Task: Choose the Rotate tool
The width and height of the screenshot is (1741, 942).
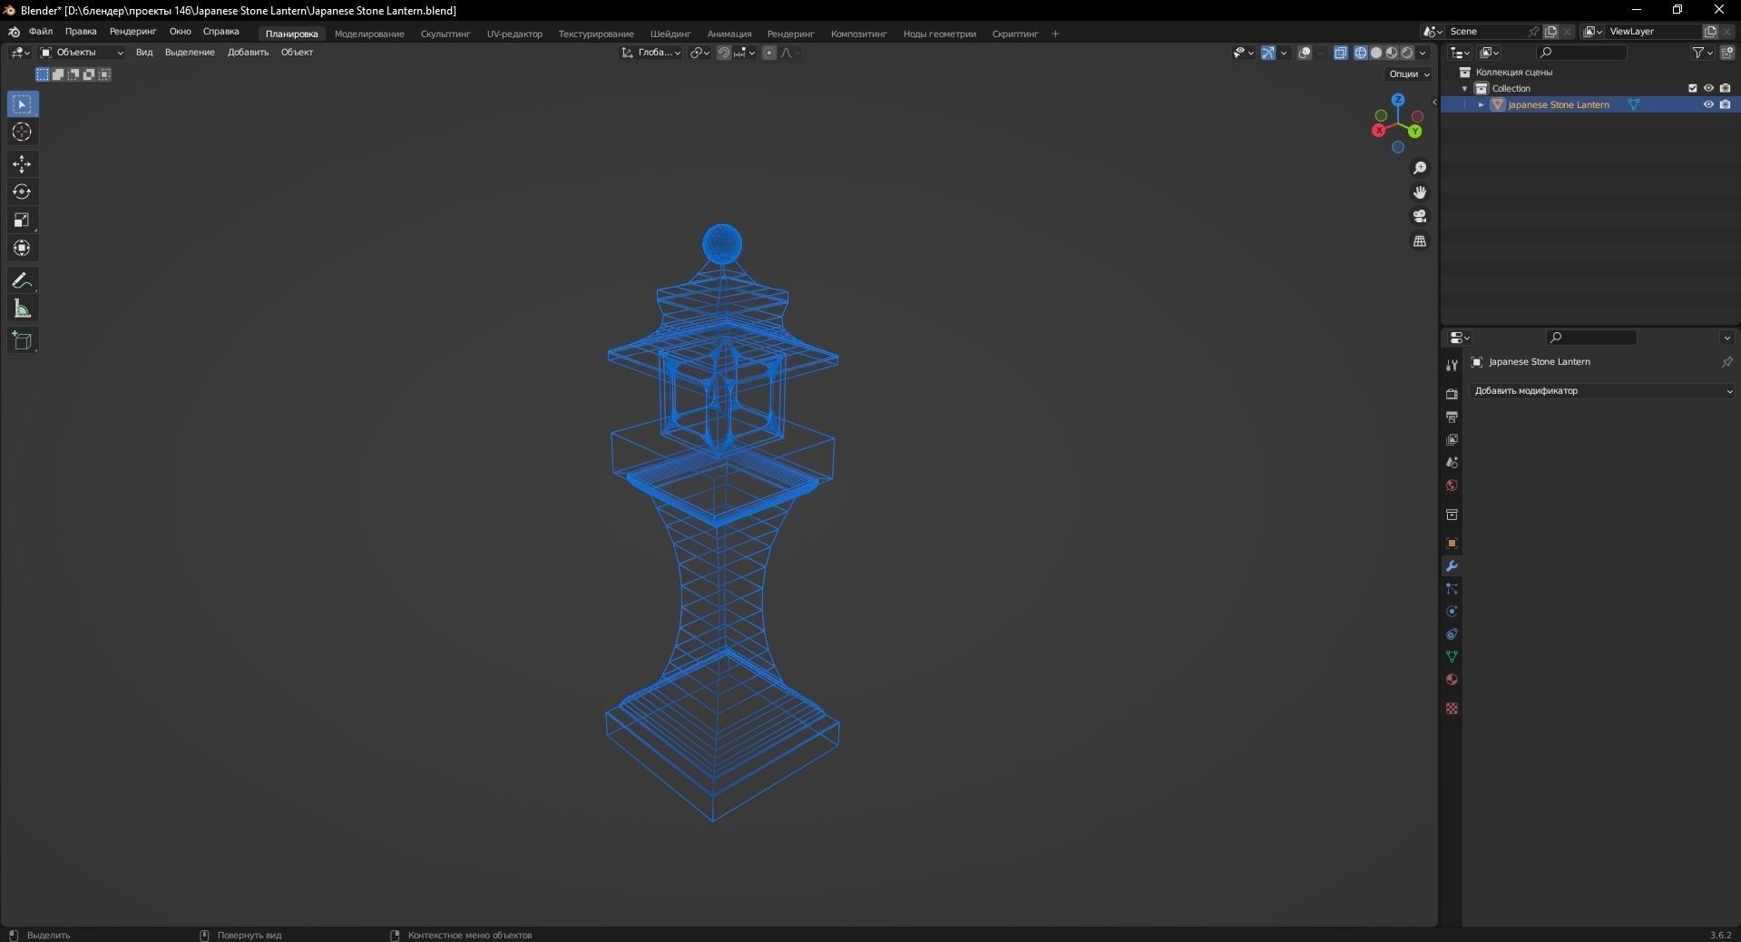Action: [x=23, y=192]
